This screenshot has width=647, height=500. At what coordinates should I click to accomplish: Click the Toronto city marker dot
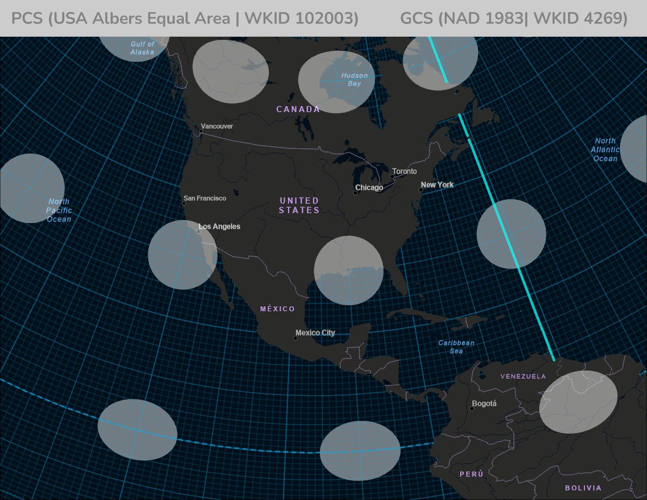(392, 176)
